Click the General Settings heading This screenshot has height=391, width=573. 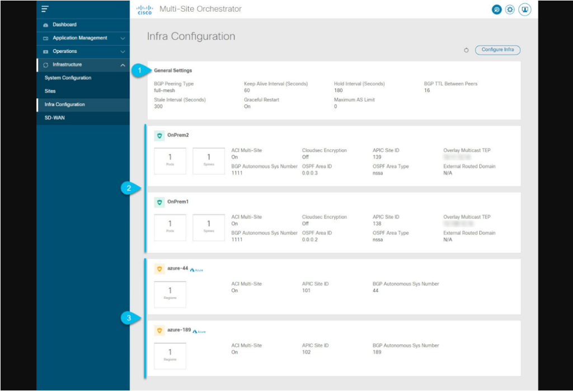(x=173, y=70)
